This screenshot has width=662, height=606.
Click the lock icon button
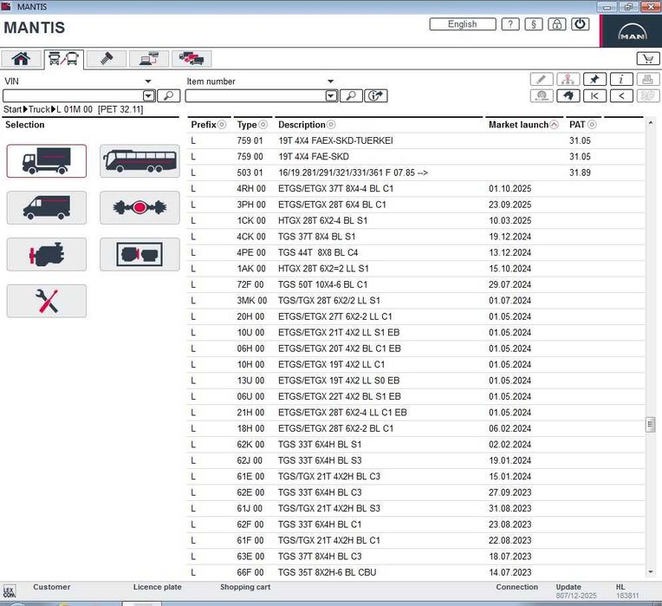click(557, 24)
